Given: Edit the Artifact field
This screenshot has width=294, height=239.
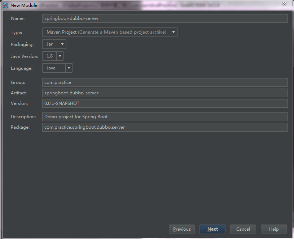Looking at the screenshot, I should pos(165,93).
